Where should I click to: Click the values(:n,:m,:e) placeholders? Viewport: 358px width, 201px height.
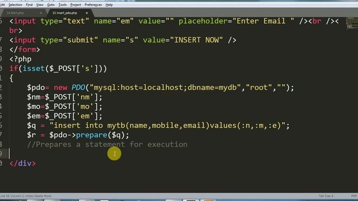click(245, 126)
